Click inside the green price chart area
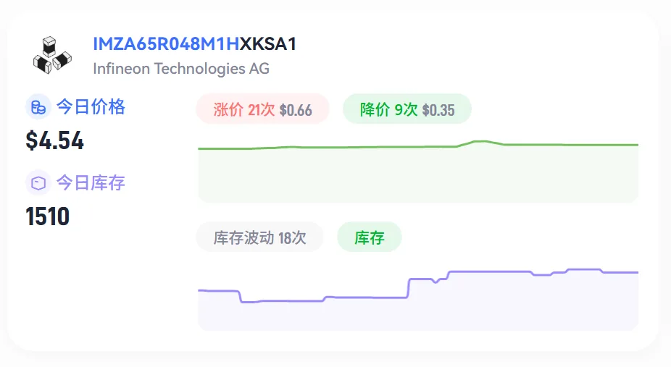671x367 pixels. (x=418, y=175)
